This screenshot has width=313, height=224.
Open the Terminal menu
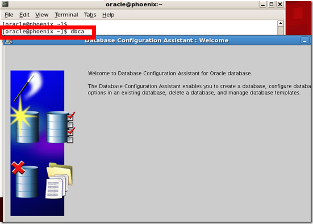click(66, 15)
